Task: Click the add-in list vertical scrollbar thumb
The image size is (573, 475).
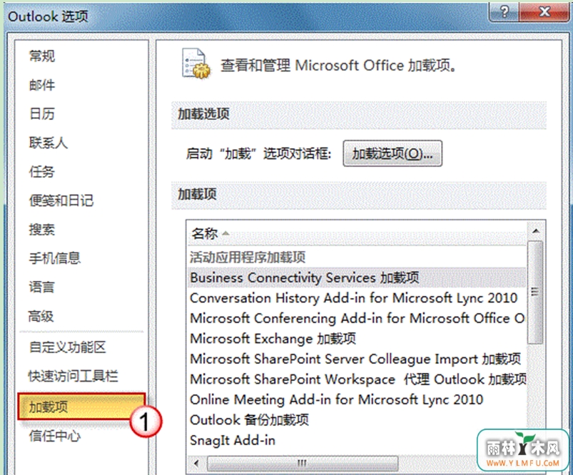Action: (536, 292)
